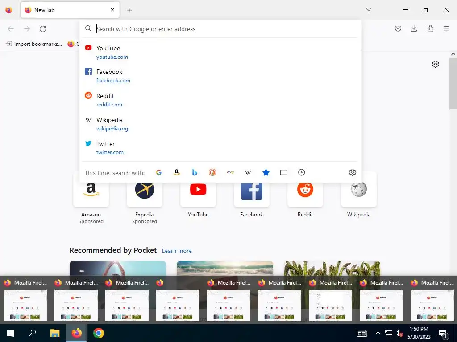Image resolution: width=457 pixels, height=342 pixels.
Task: Search with DuckDuckGo one-off icon
Action: point(212,172)
